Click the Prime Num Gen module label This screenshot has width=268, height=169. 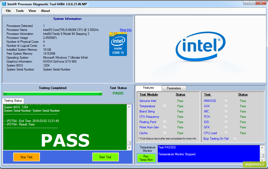coord(149,127)
